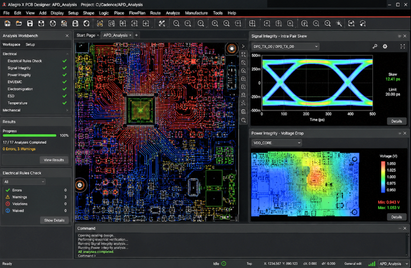Open the gear settings in Signal Integrity panel
This screenshot has height=268, width=411.
[x=385, y=47]
